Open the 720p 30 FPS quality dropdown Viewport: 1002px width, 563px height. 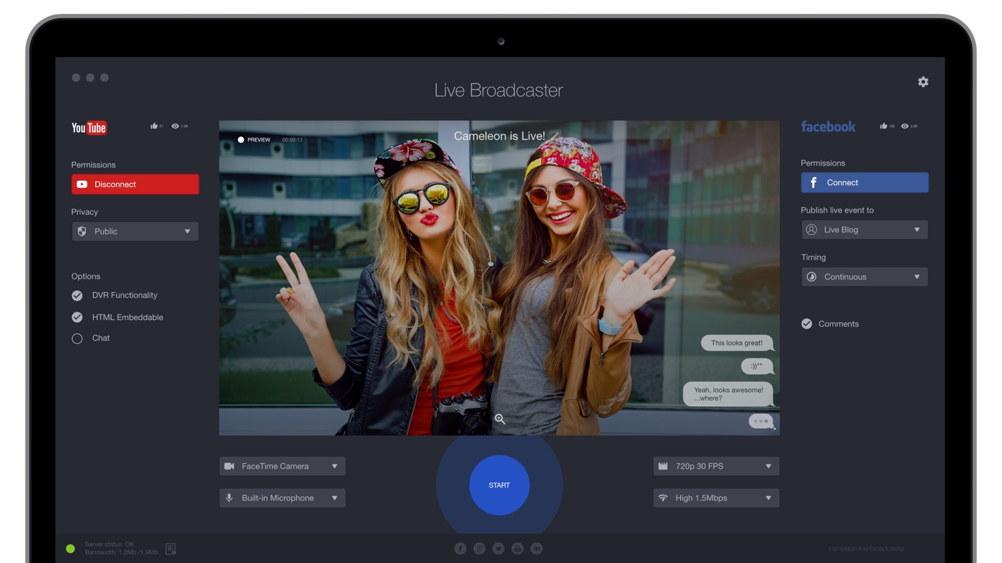716,466
